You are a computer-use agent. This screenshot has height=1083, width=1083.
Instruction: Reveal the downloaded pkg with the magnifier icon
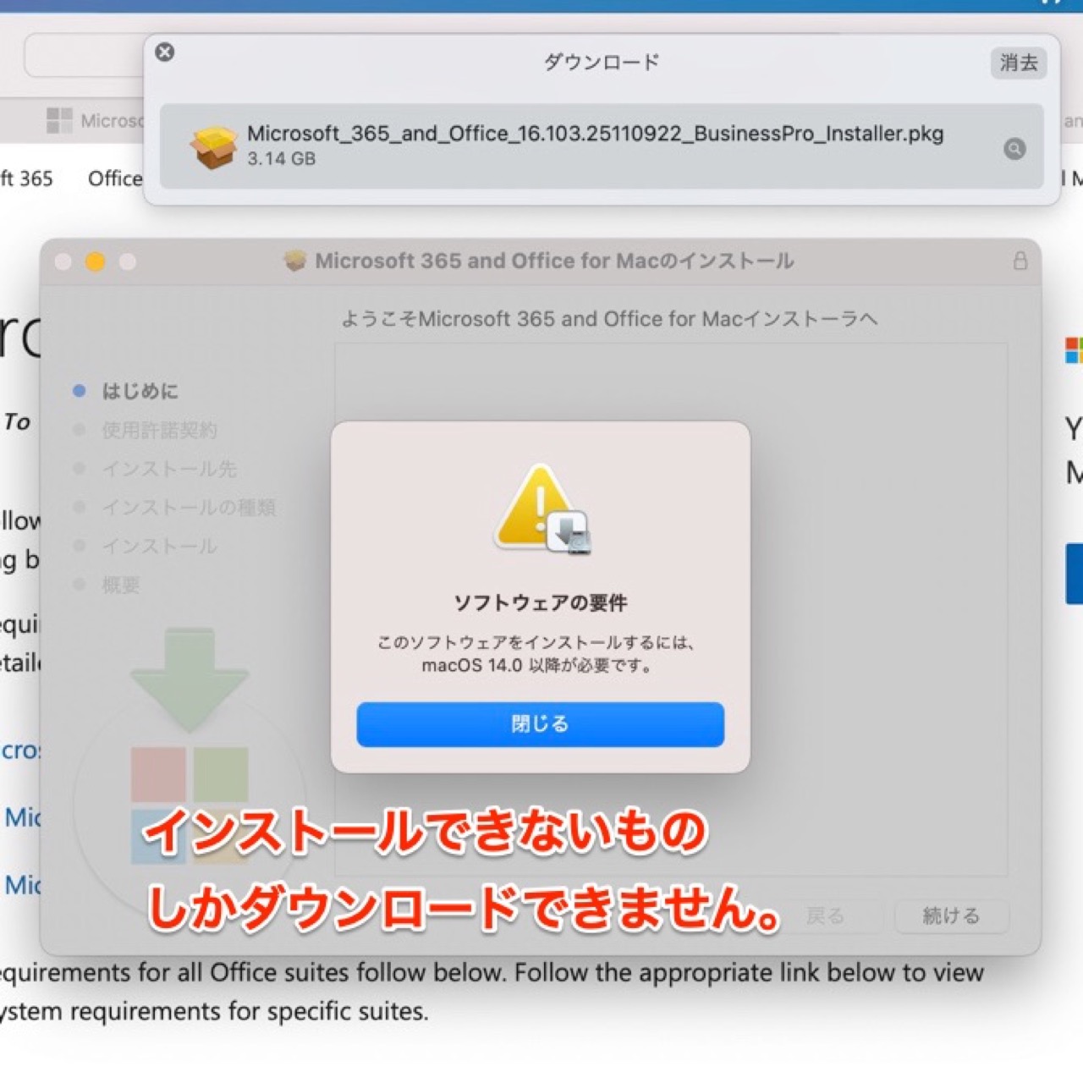[x=1014, y=149]
